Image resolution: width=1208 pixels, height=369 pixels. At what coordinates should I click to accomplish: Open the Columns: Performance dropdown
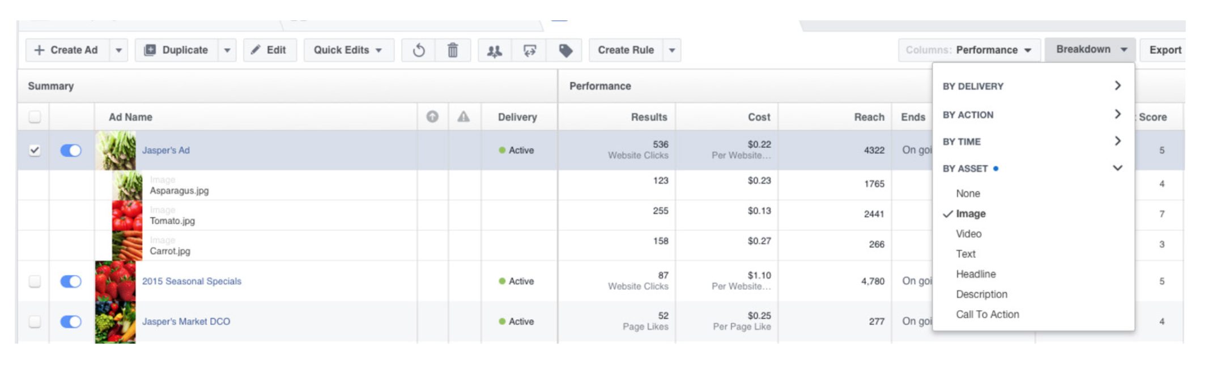pos(969,50)
